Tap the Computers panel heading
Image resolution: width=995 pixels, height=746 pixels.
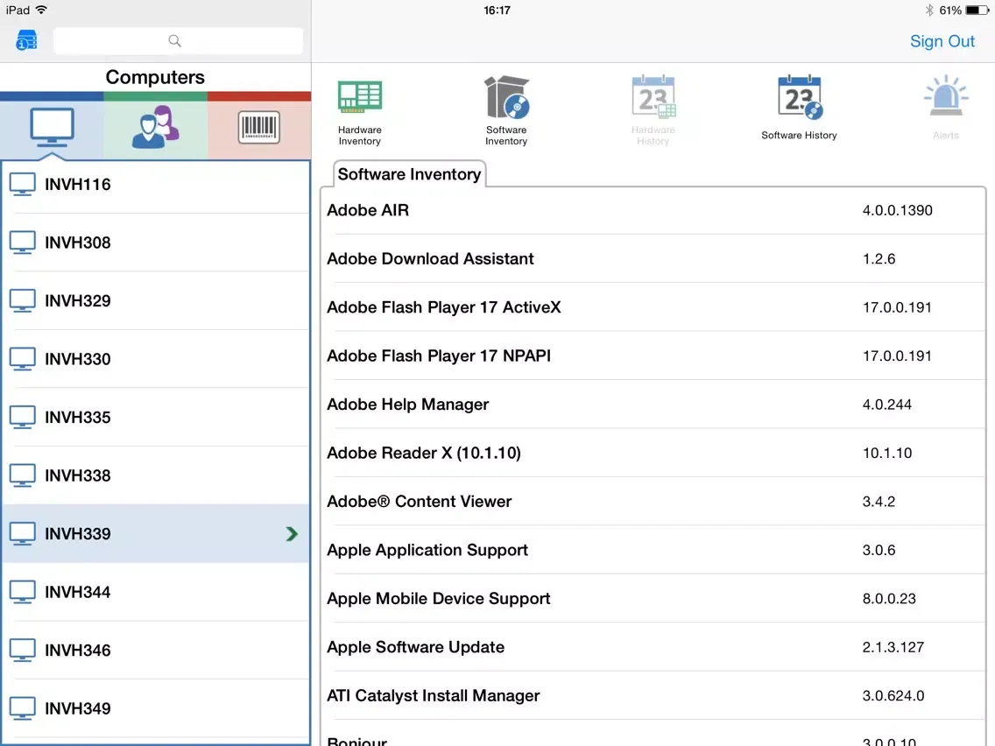tap(156, 77)
